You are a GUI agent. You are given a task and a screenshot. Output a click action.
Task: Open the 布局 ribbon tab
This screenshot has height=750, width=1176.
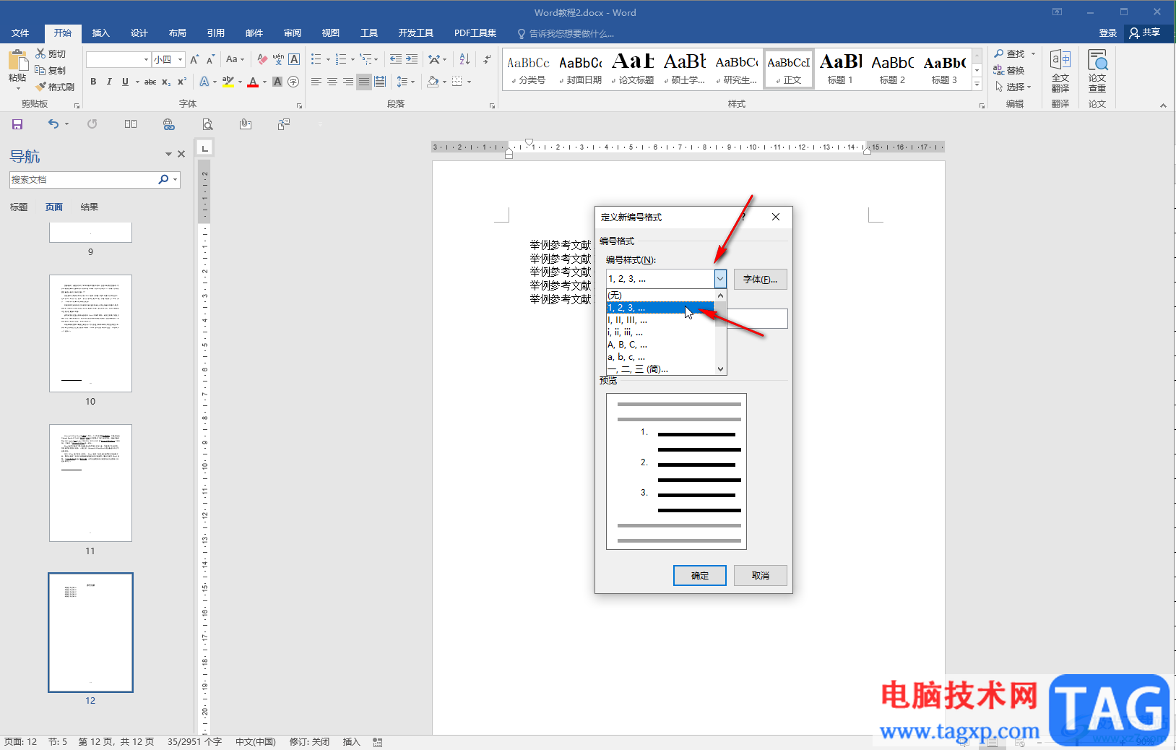[178, 33]
